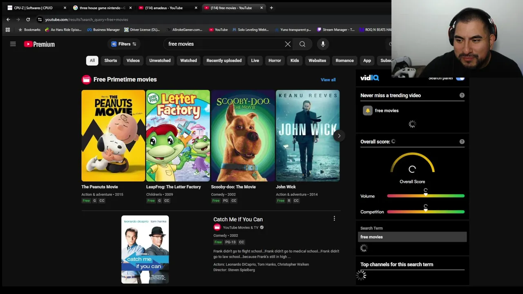Open the Driver License bookmark

pyautogui.click(x=142, y=30)
